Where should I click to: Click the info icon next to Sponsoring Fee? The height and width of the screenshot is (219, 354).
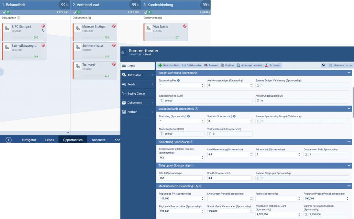(x=178, y=80)
